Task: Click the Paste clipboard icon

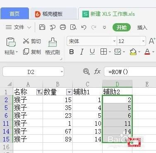Action: click(11, 42)
